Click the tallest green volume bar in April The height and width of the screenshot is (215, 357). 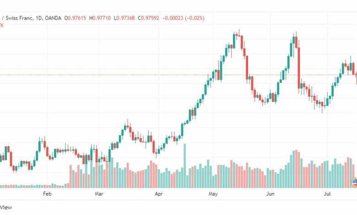coord(184,166)
